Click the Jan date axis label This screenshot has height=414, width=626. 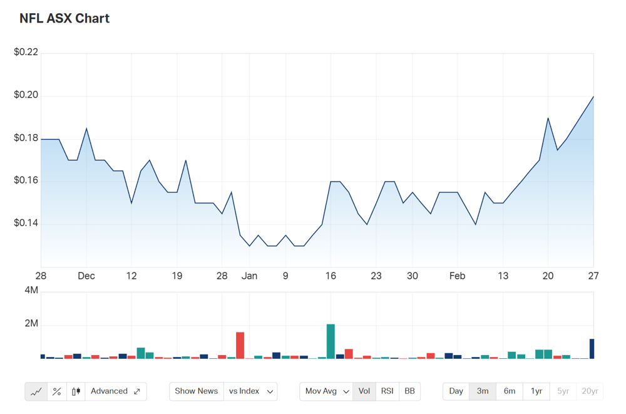(x=250, y=276)
